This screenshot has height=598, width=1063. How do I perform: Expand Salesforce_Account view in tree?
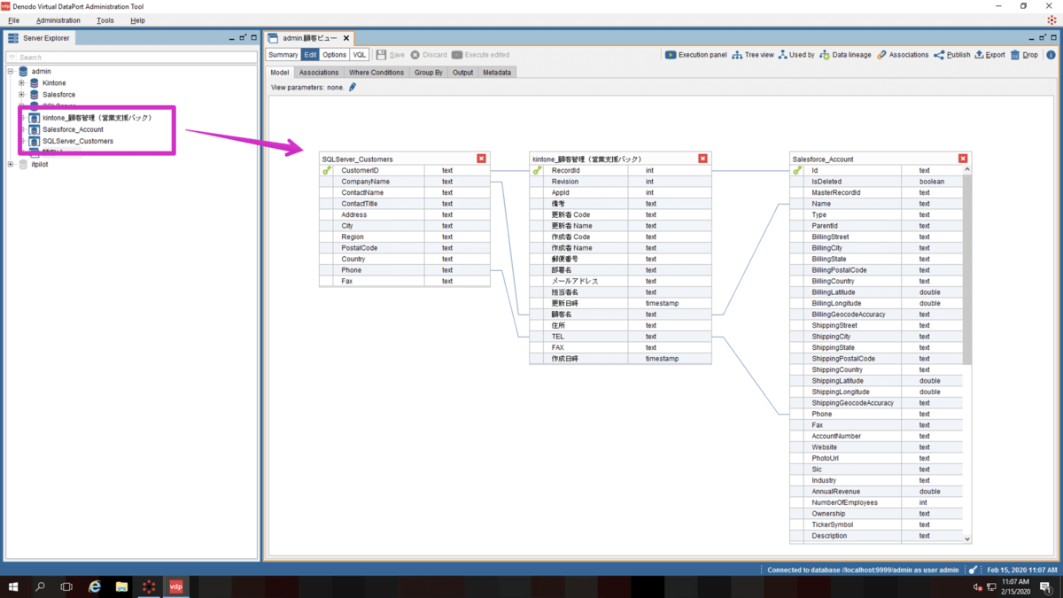point(23,129)
